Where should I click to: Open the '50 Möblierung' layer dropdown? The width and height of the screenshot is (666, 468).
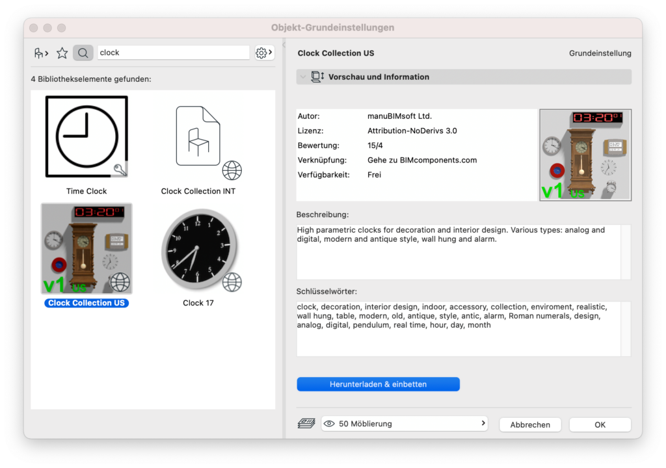point(405,423)
